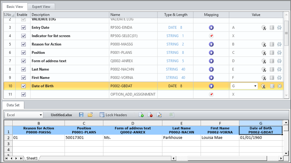
Task: Select spreadsheet row header 3
Action: (8, 144)
